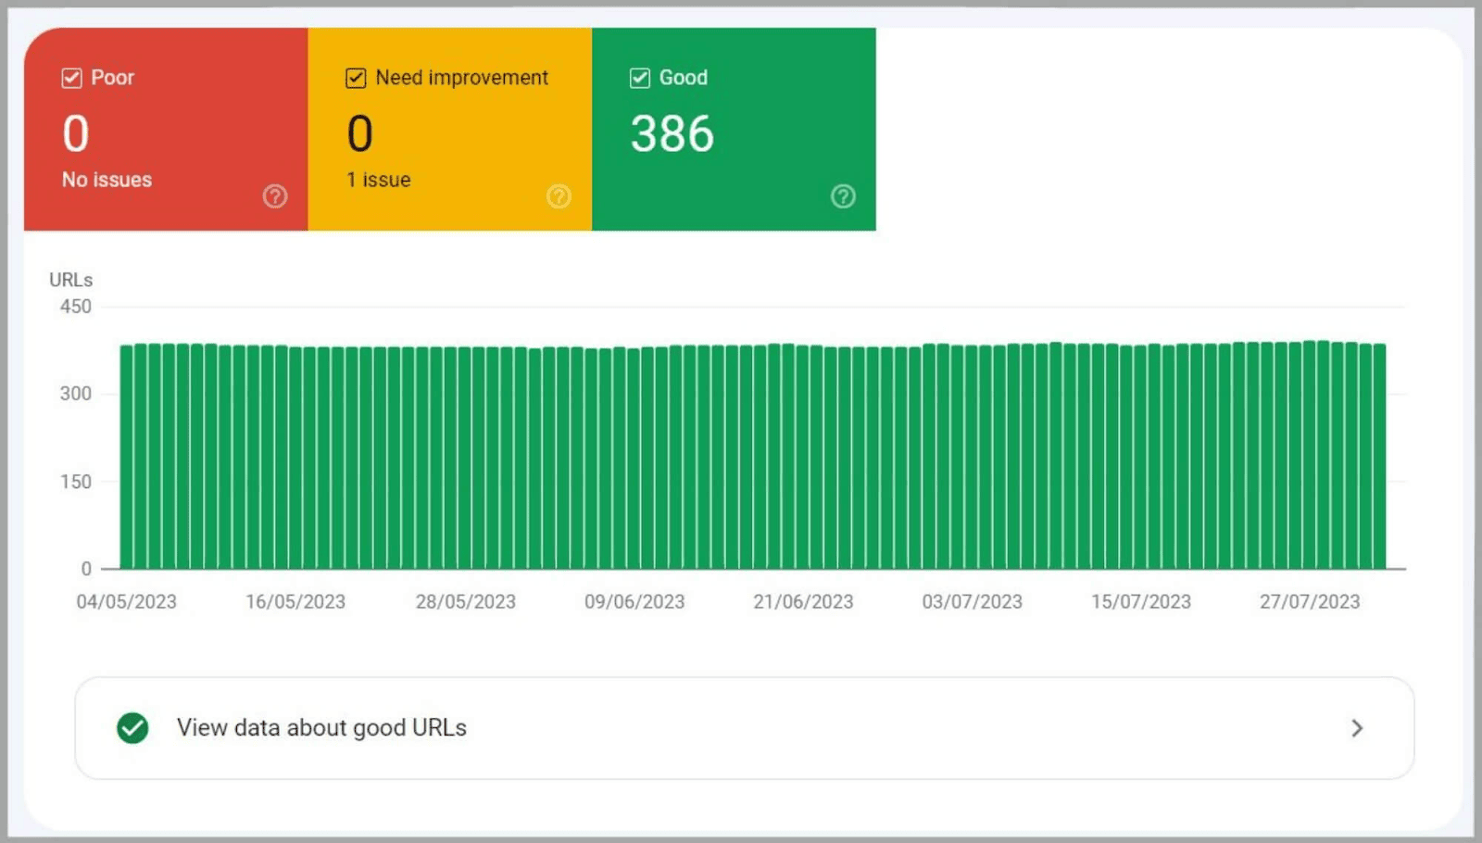Click the help icon on the Poor card
The width and height of the screenshot is (1482, 843).
274,195
